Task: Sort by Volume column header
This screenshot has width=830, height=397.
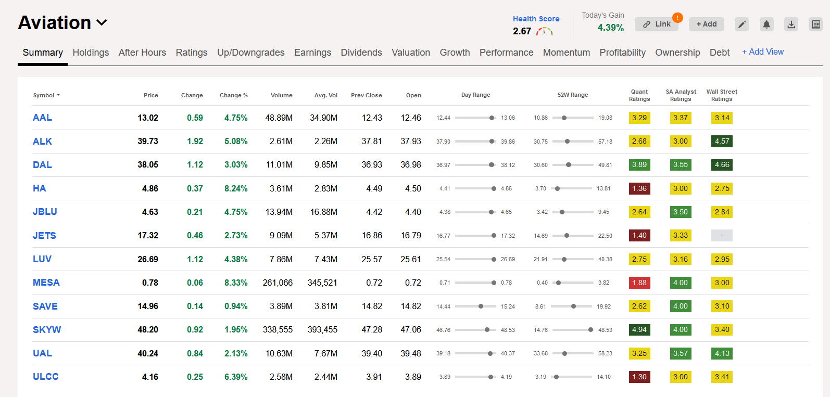Action: (282, 95)
